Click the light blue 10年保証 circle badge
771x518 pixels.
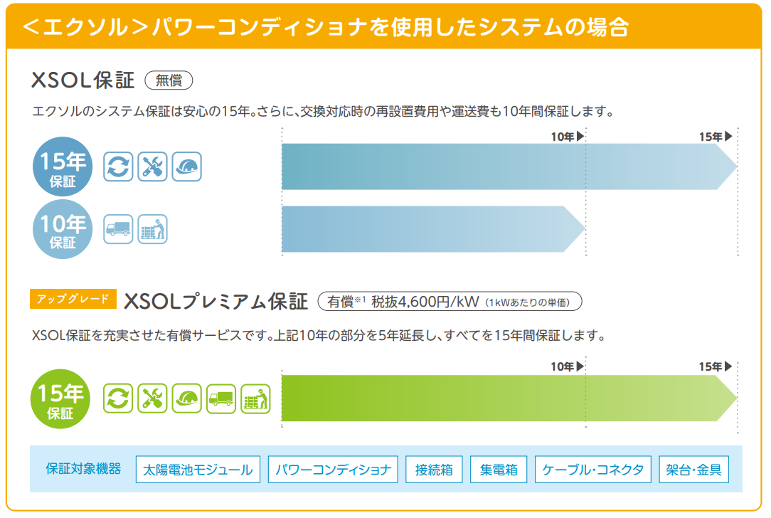tap(63, 231)
